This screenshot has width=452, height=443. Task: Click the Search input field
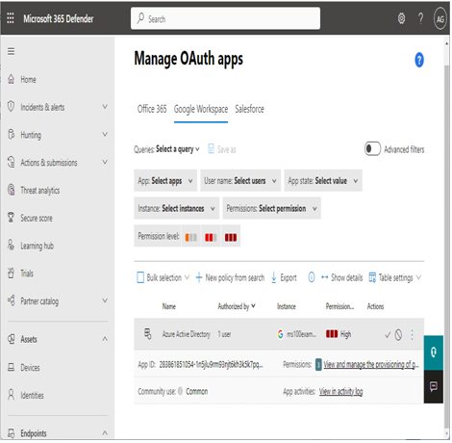(225, 18)
